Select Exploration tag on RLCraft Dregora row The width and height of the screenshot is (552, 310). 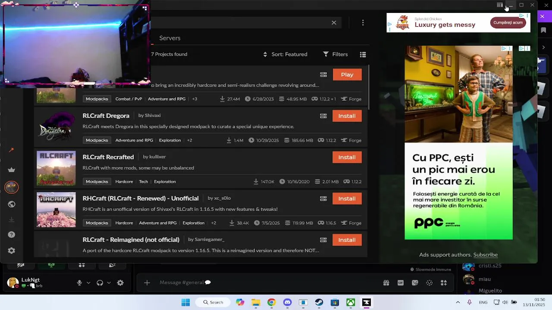click(170, 140)
